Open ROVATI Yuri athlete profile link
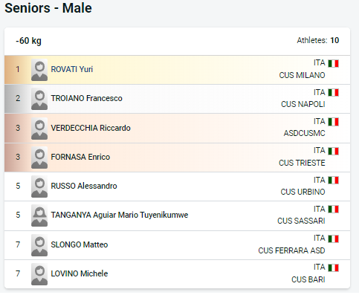The height and width of the screenshot is (295, 359). (72, 69)
